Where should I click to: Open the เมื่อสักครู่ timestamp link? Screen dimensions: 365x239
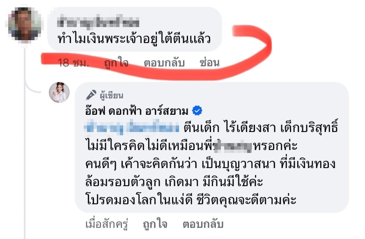click(107, 224)
